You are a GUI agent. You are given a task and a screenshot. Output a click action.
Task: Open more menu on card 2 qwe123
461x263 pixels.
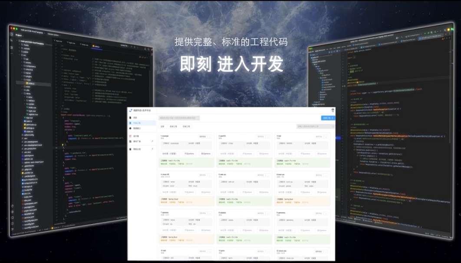[x=268, y=136]
